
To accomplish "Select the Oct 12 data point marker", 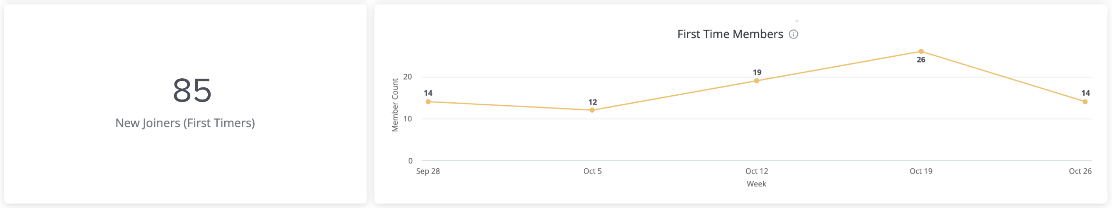I will tap(757, 81).
